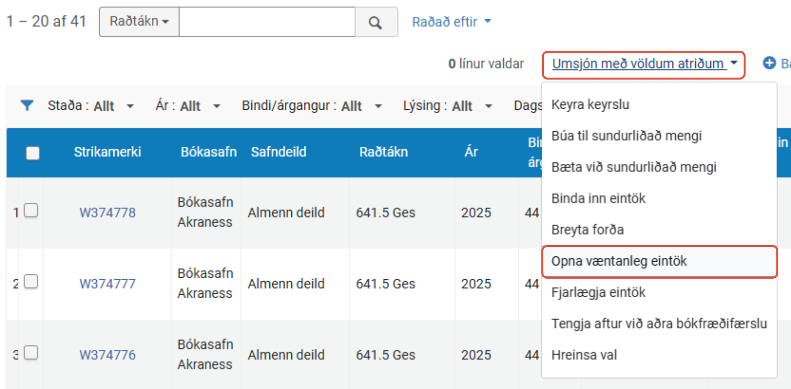This screenshot has height=389, width=791.
Task: Check the box for row W374778
Action: (x=31, y=210)
